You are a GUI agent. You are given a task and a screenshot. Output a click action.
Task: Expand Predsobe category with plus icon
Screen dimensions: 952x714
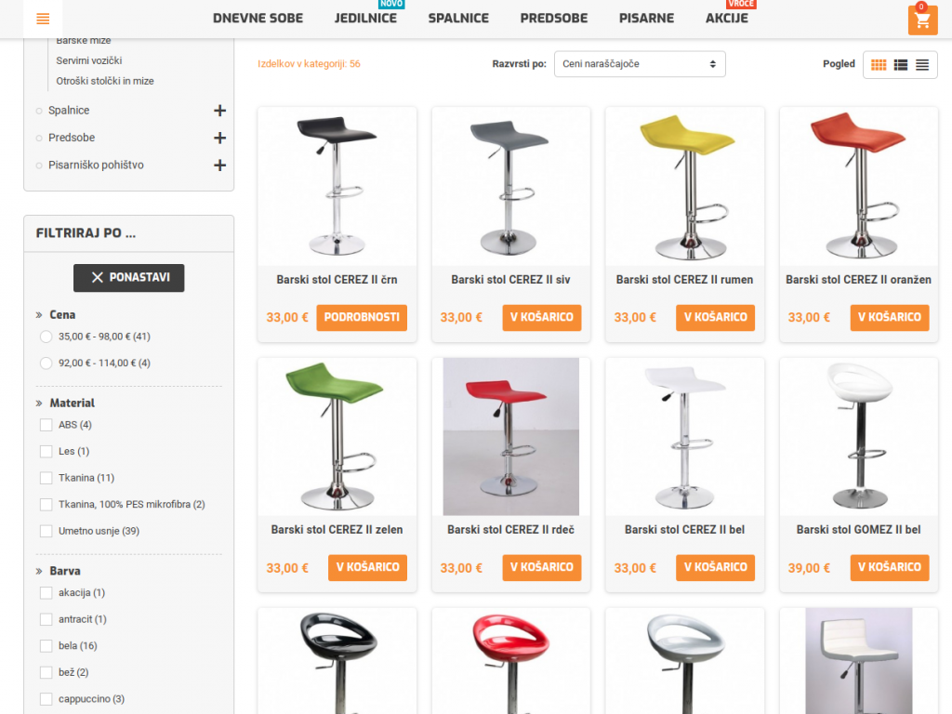219,138
